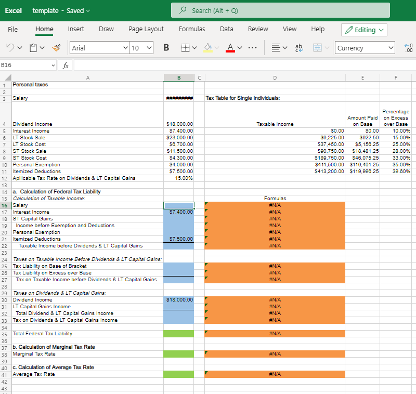The height and width of the screenshot is (394, 416).
Task: Click the template - Saved file name
Action: point(61,10)
